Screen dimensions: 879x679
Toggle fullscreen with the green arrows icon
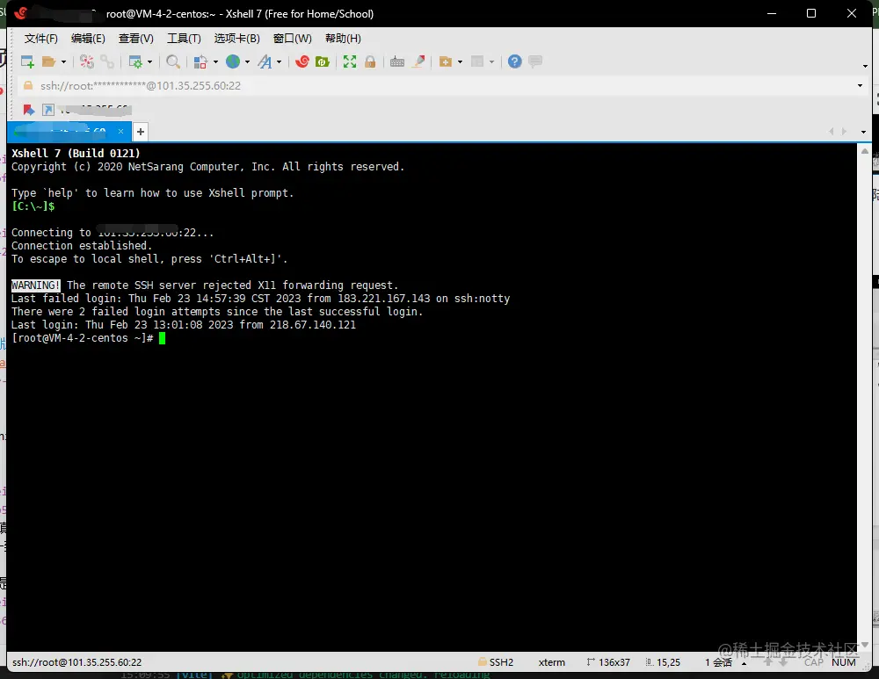pos(350,61)
